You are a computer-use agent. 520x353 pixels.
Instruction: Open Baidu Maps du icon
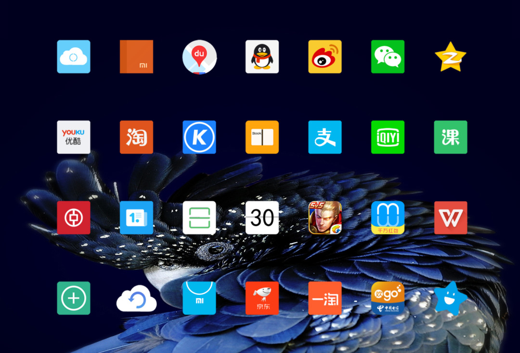[x=199, y=57]
